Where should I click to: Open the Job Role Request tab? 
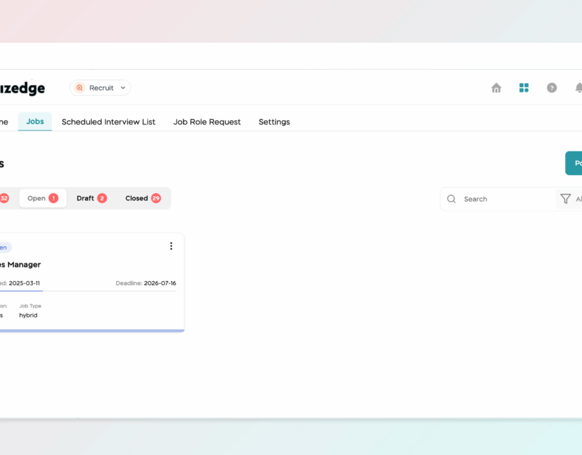point(207,122)
